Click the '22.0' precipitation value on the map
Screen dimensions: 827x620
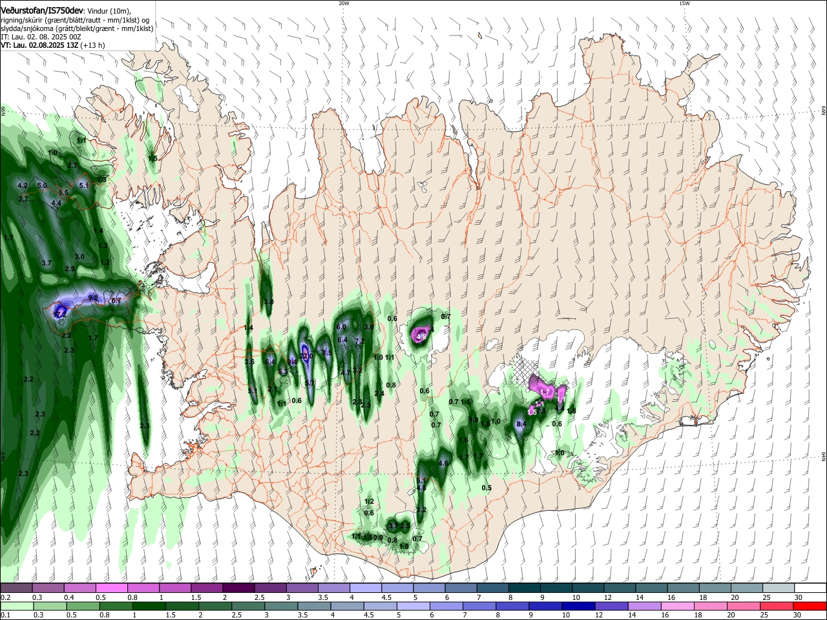click(x=307, y=356)
